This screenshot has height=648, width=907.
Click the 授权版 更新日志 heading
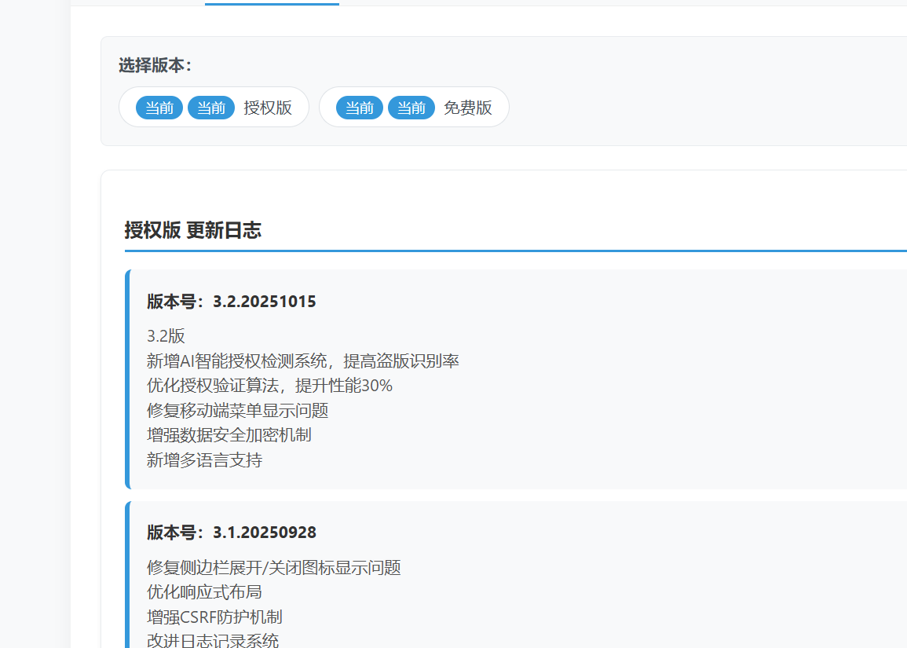(x=192, y=230)
